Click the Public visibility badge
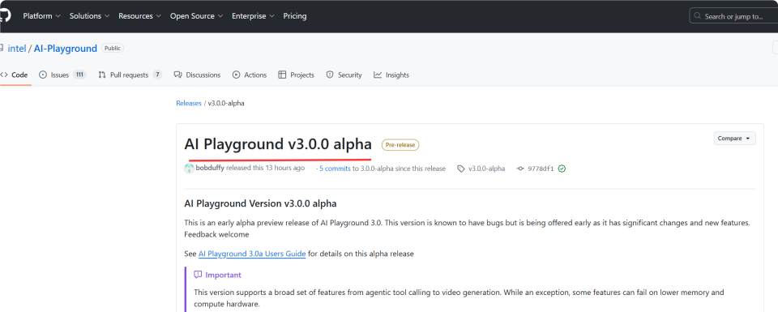This screenshot has width=778, height=312. coord(113,48)
